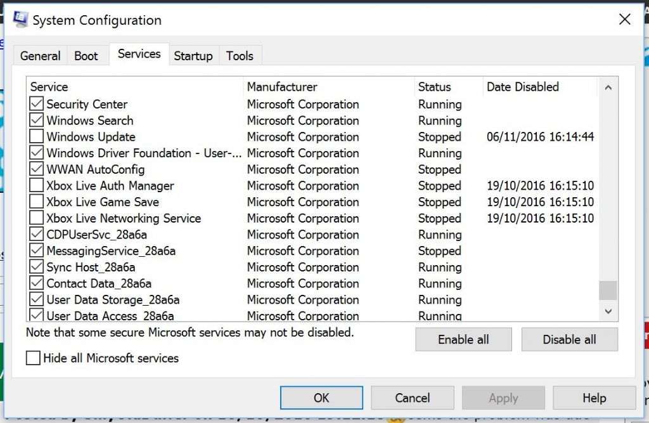Click the Cancel button
This screenshot has width=649, height=423.
[x=413, y=398]
